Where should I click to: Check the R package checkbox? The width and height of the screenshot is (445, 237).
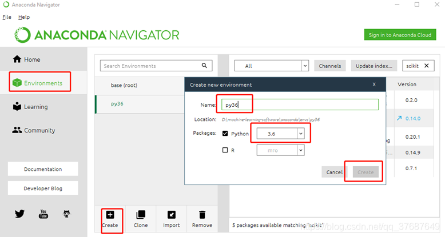225,150
